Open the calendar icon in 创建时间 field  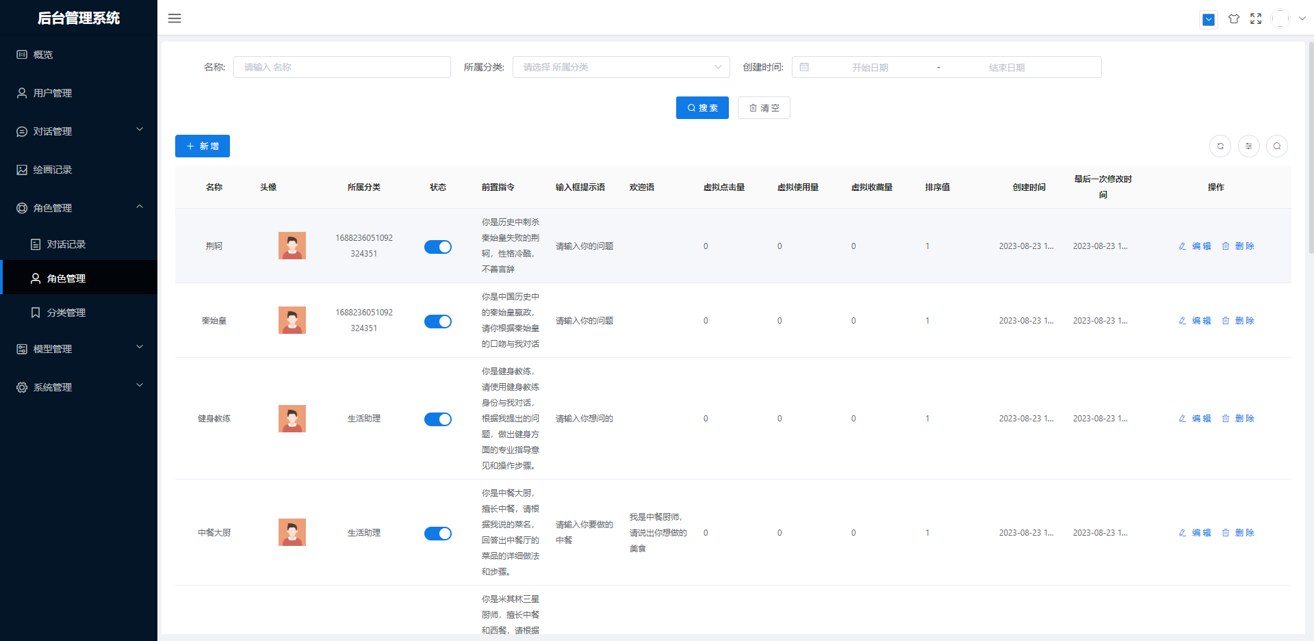point(804,66)
